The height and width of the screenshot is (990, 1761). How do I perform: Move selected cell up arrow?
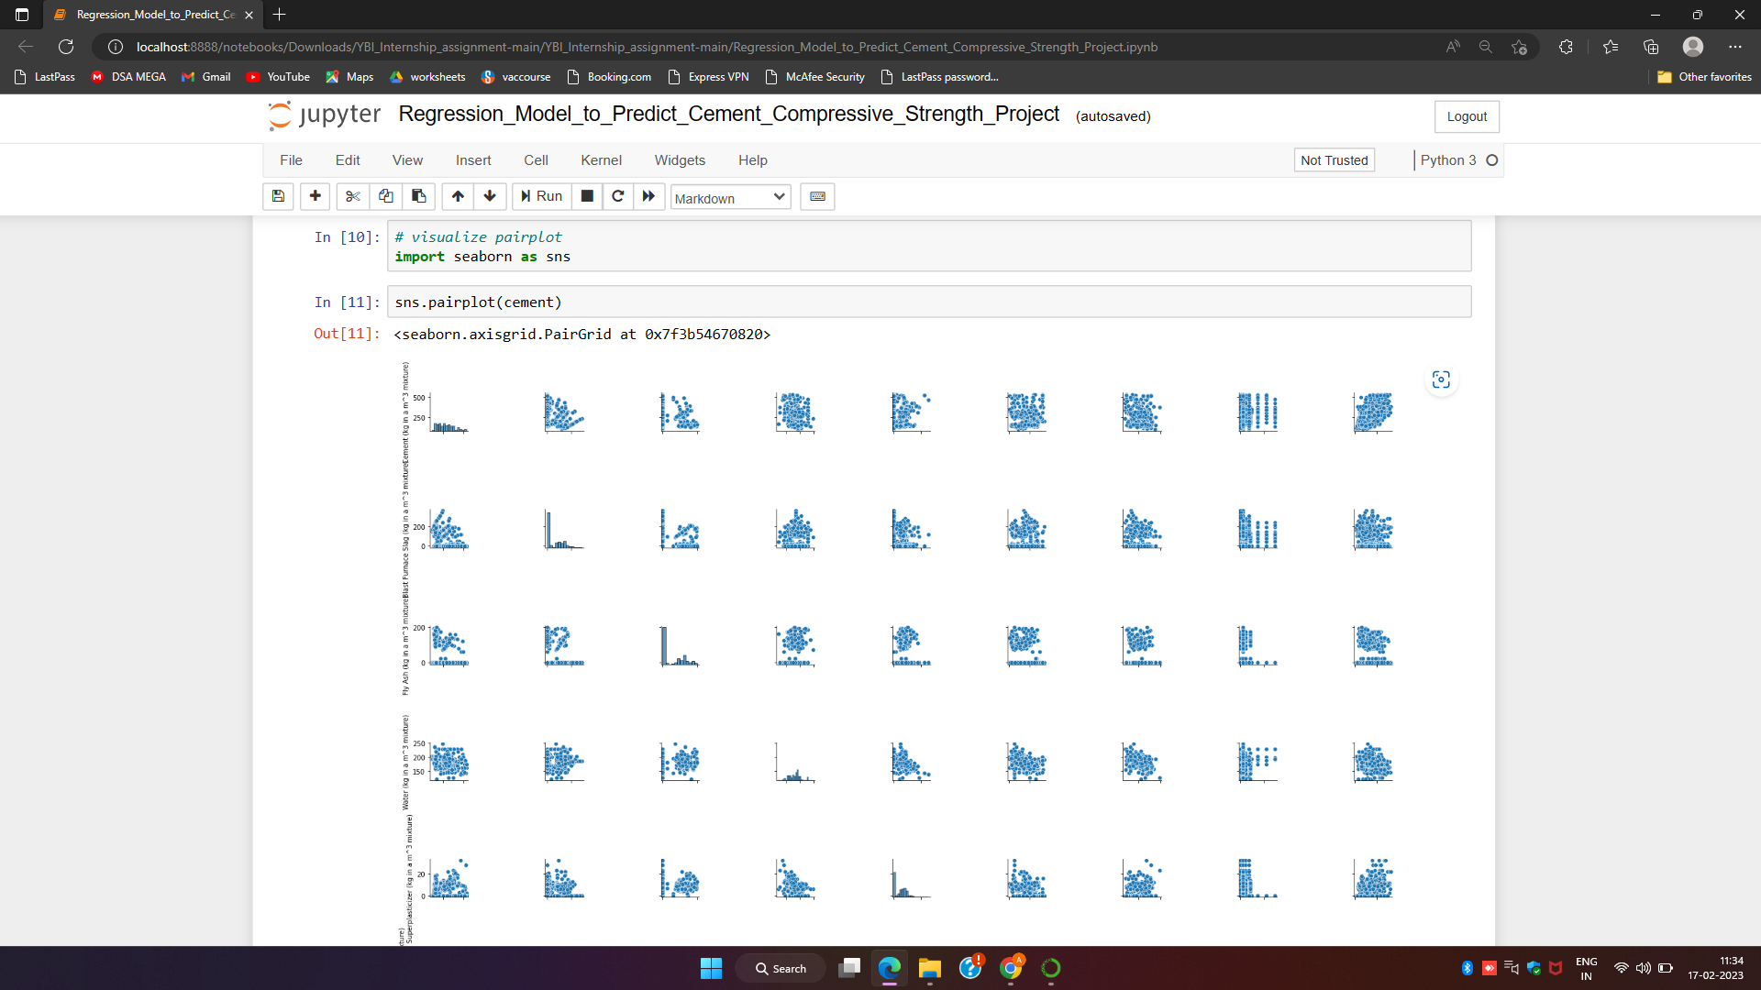pyautogui.click(x=458, y=196)
